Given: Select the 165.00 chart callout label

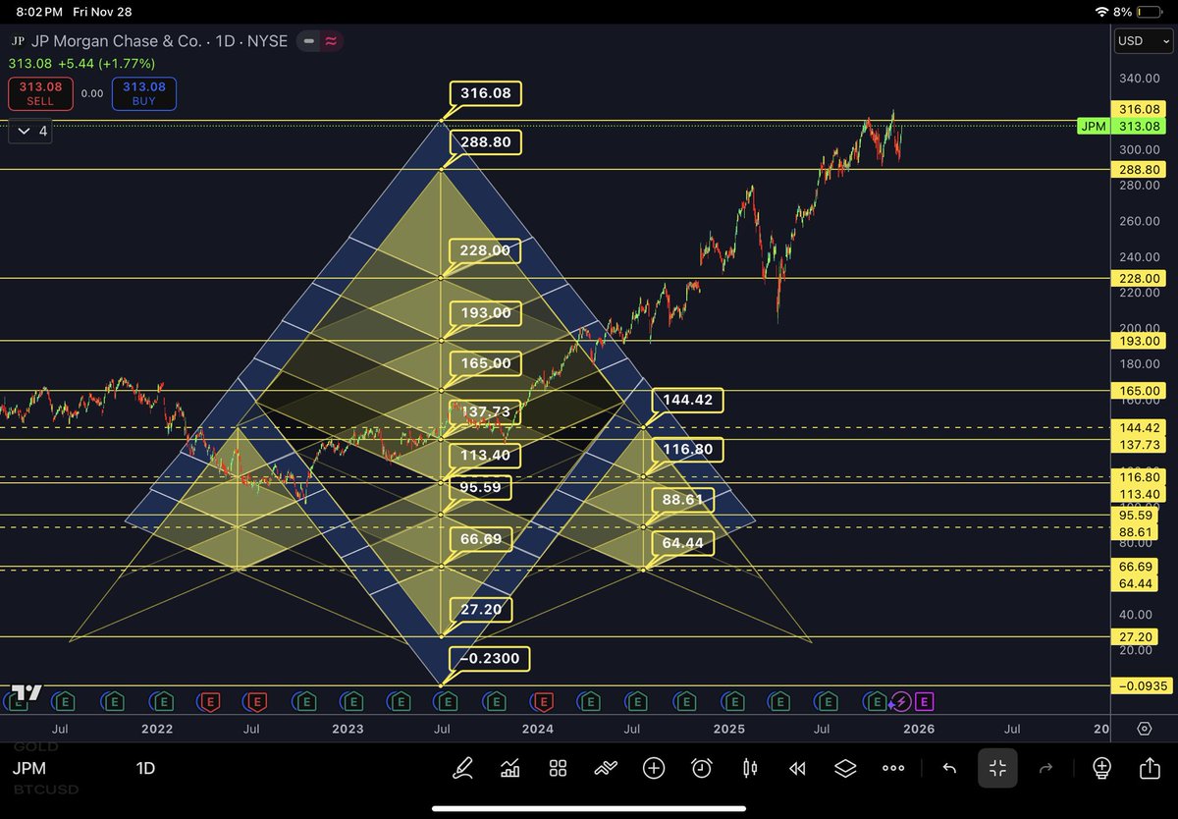Looking at the screenshot, I should (485, 363).
